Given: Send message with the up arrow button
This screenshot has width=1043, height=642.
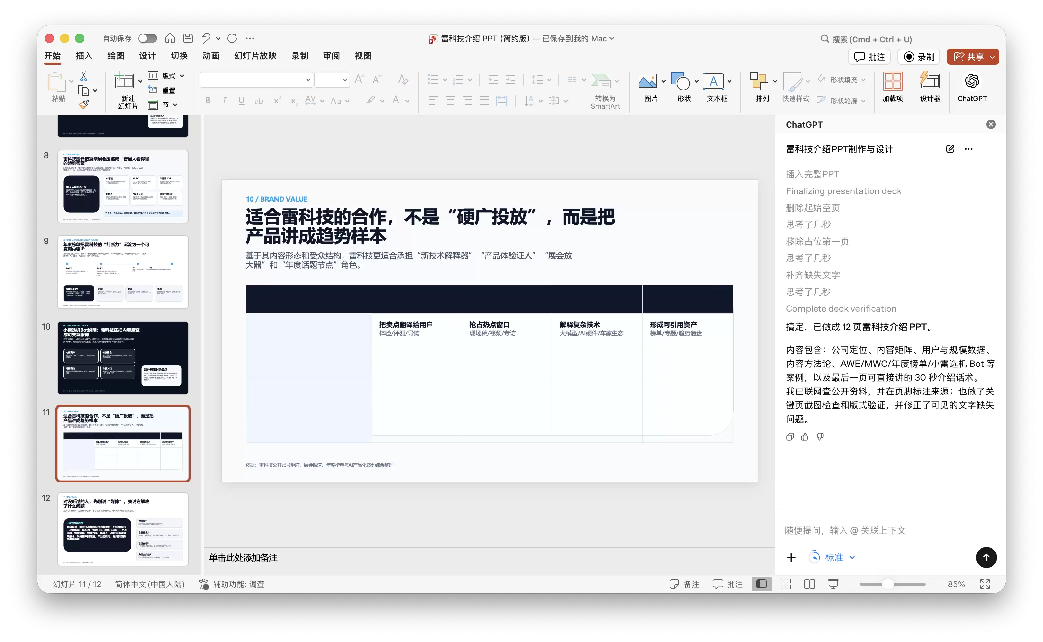Looking at the screenshot, I should (x=986, y=558).
